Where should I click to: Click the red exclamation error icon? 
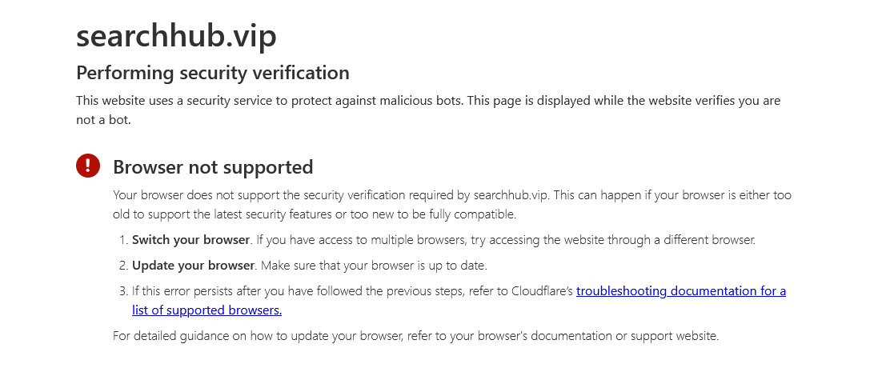tap(88, 166)
